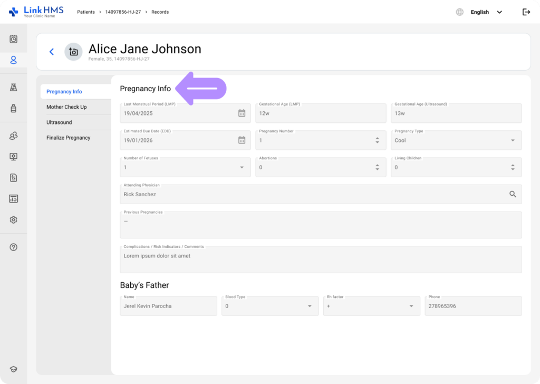Viewport: 540px width, 384px height.
Task: Open the Finalize Pregnancy tab
Action: [68, 138]
